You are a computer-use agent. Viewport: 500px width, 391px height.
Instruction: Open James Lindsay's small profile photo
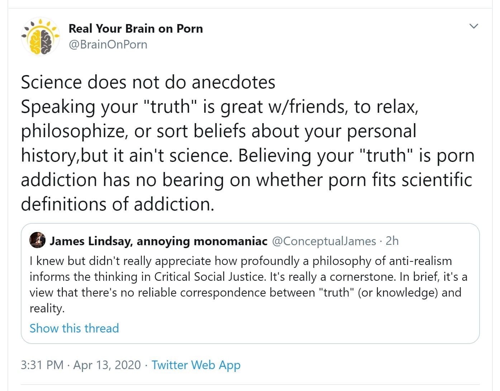click(x=38, y=240)
